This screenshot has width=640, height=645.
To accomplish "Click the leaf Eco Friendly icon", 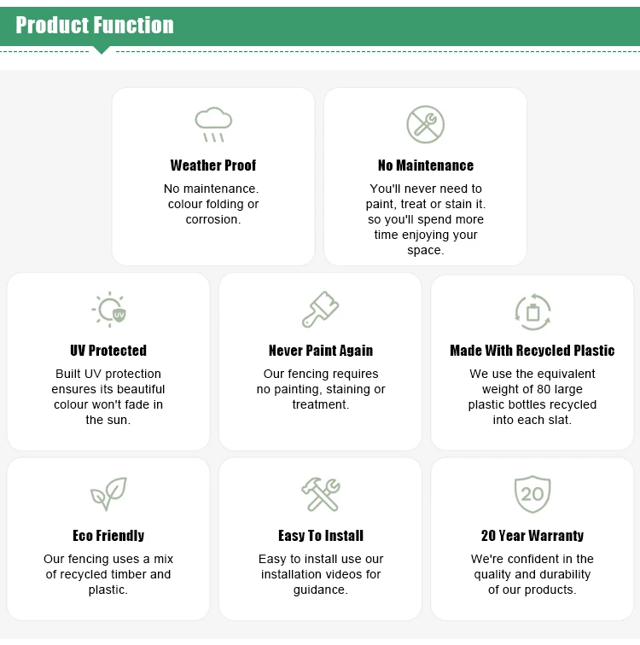I will click(x=108, y=494).
